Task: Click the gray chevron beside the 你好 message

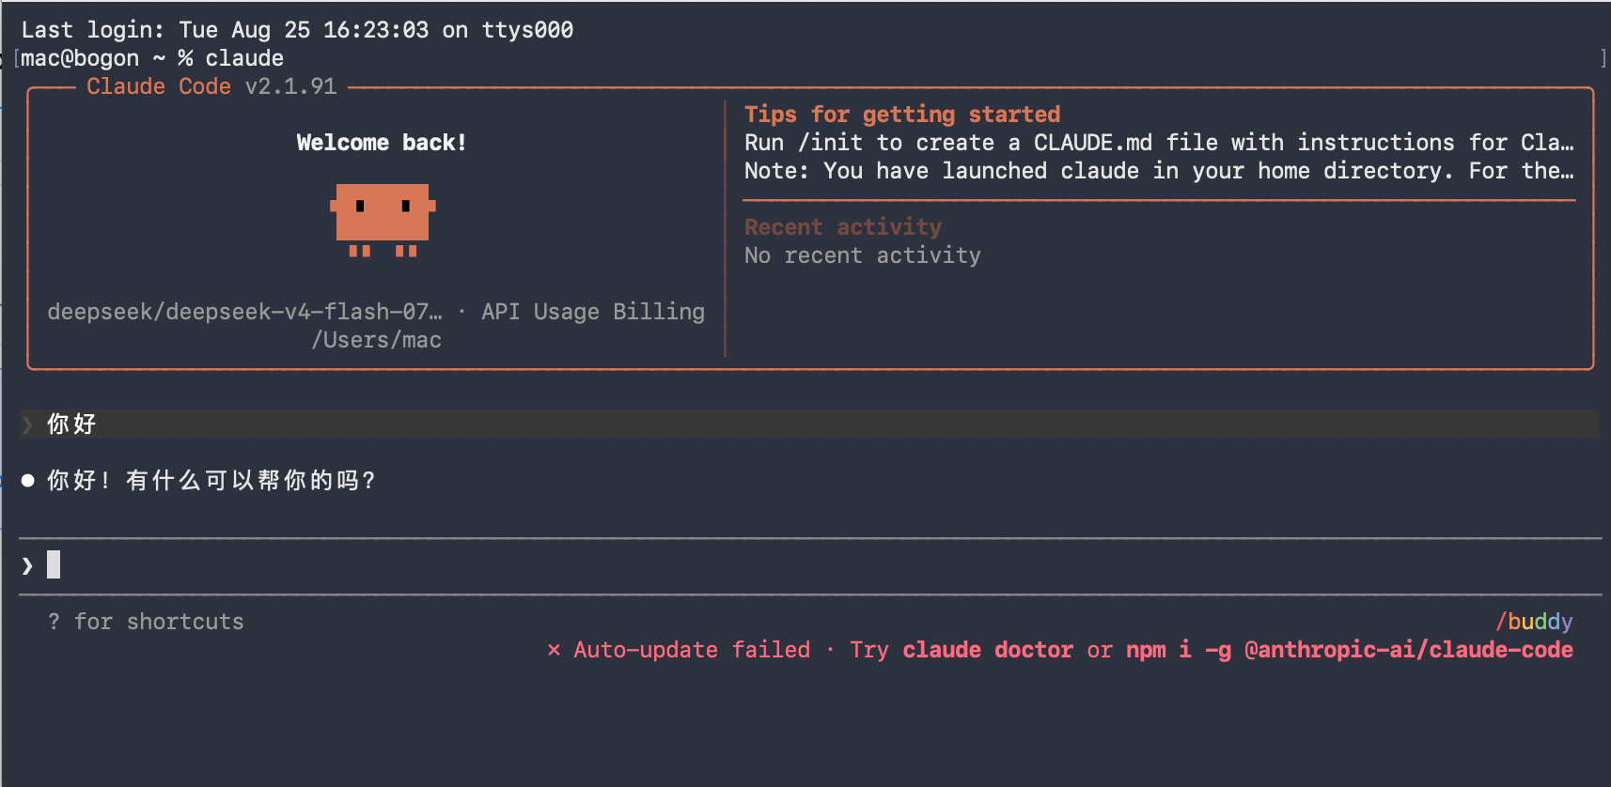Action: 27,424
